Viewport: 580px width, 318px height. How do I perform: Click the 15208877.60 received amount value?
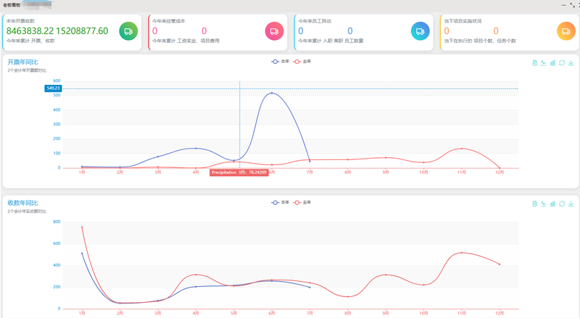(x=82, y=31)
